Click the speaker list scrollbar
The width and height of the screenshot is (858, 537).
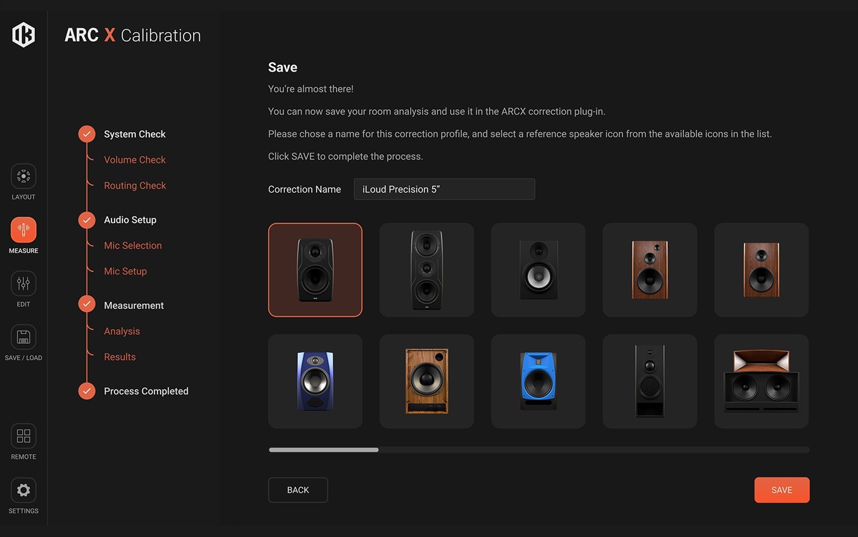pyautogui.click(x=323, y=450)
